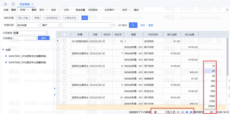The height and width of the screenshot is (114, 230).
Task: Expand the 审核 dropdown arrow
Action: [x=59, y=10]
